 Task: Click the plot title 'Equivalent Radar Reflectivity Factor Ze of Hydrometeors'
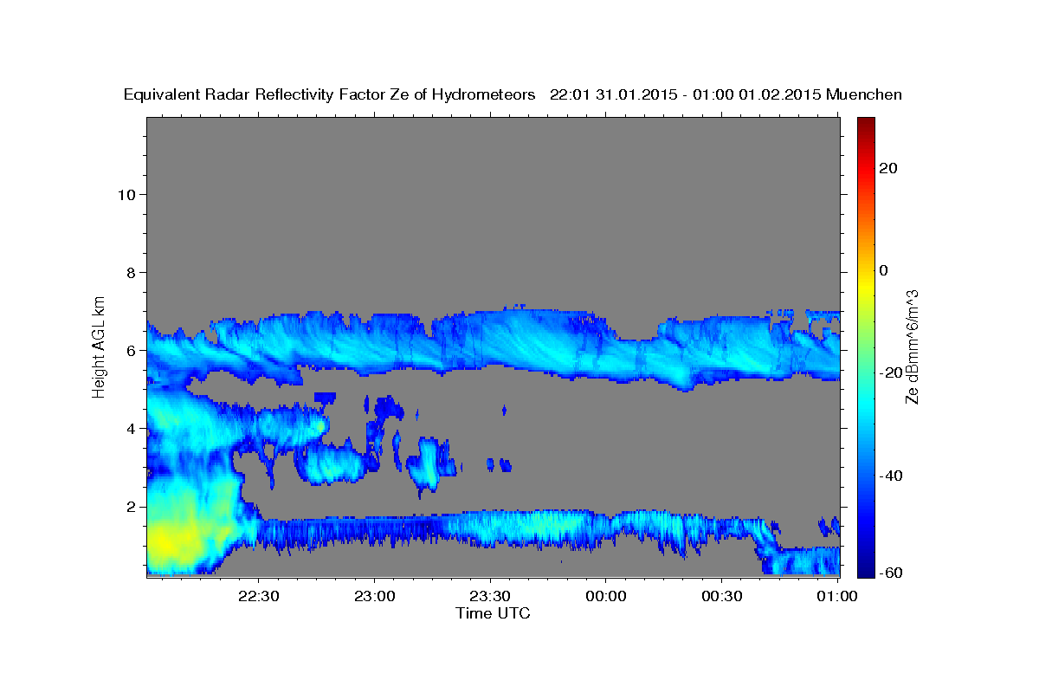[x=330, y=95]
